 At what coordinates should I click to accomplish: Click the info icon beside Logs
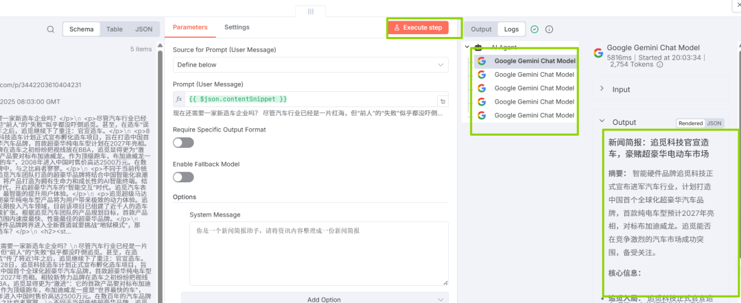pos(549,29)
